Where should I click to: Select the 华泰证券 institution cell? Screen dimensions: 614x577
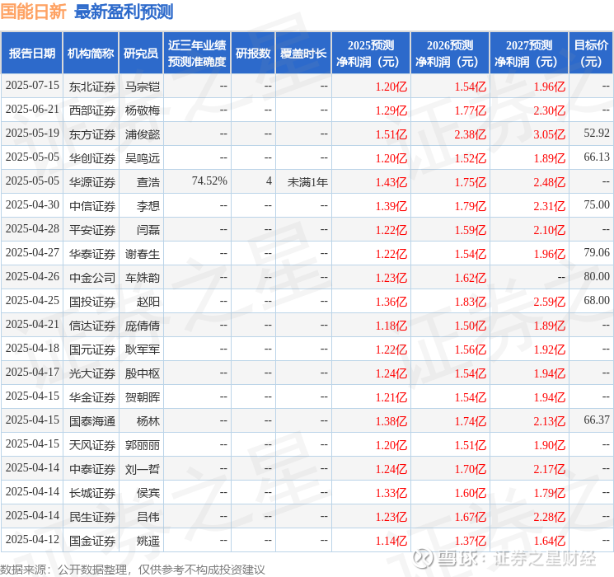pos(92,254)
